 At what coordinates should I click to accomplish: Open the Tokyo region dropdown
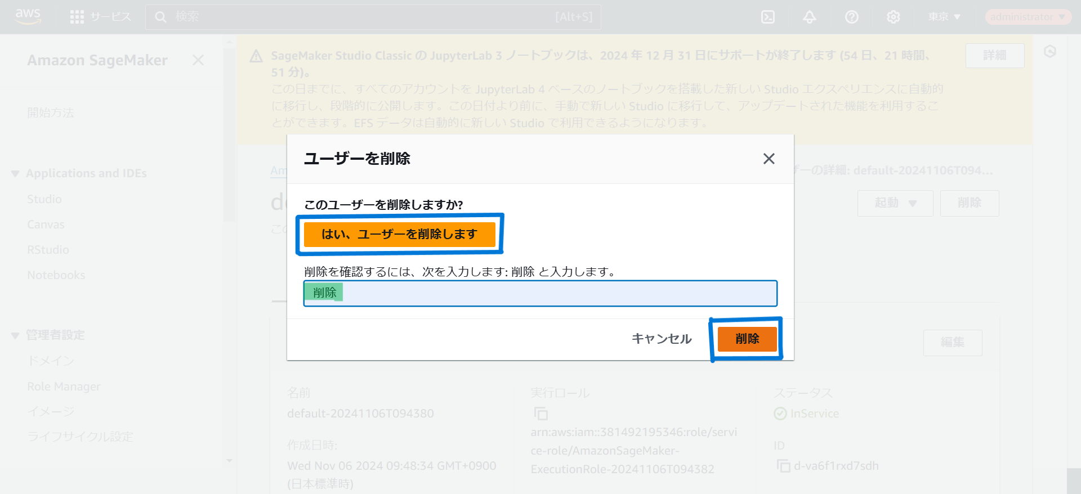pos(944,17)
